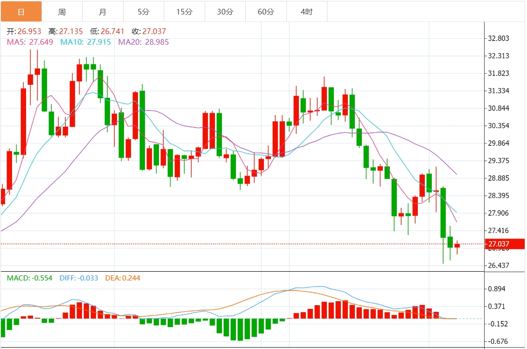The width and height of the screenshot is (527, 349).
Task: Click the 29.864 price axis label
Action: 499,143
